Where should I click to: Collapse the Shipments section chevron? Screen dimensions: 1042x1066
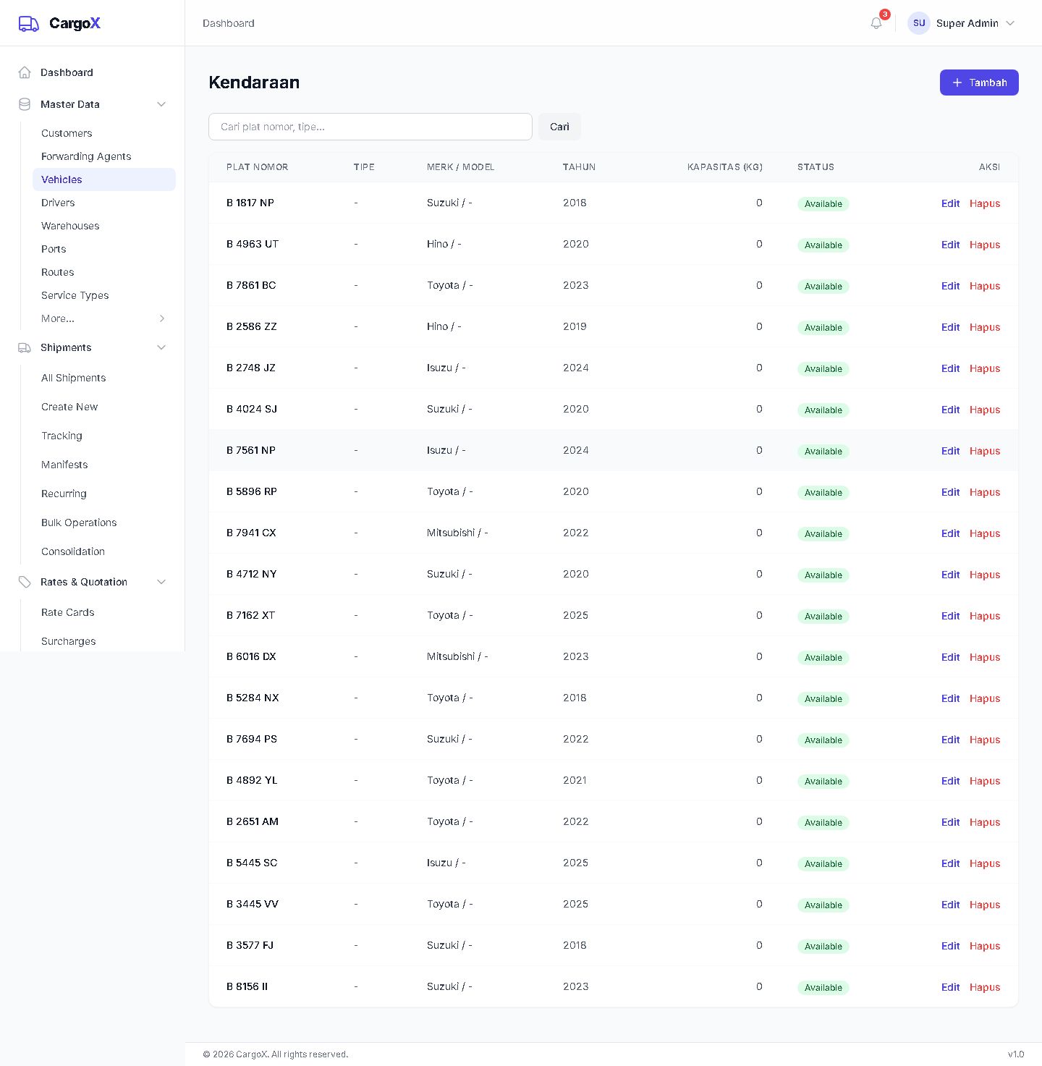(x=161, y=347)
